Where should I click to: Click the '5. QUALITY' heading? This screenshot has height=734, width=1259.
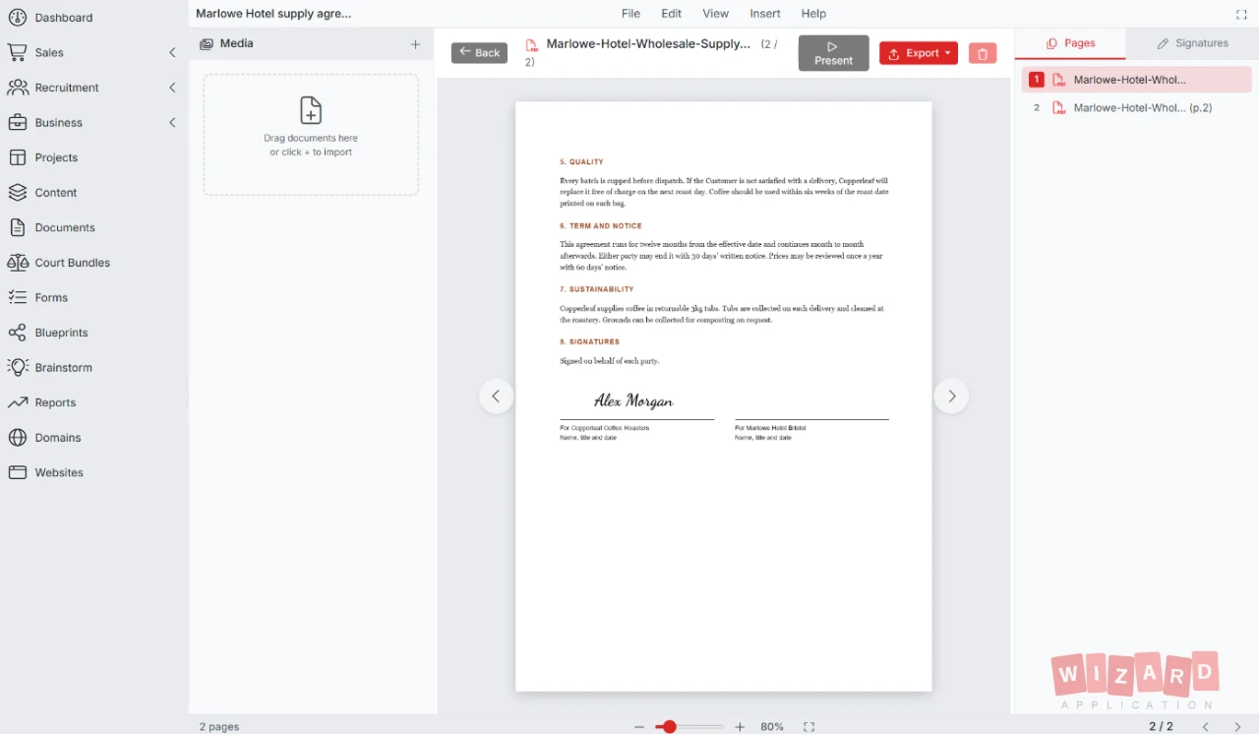[581, 162]
